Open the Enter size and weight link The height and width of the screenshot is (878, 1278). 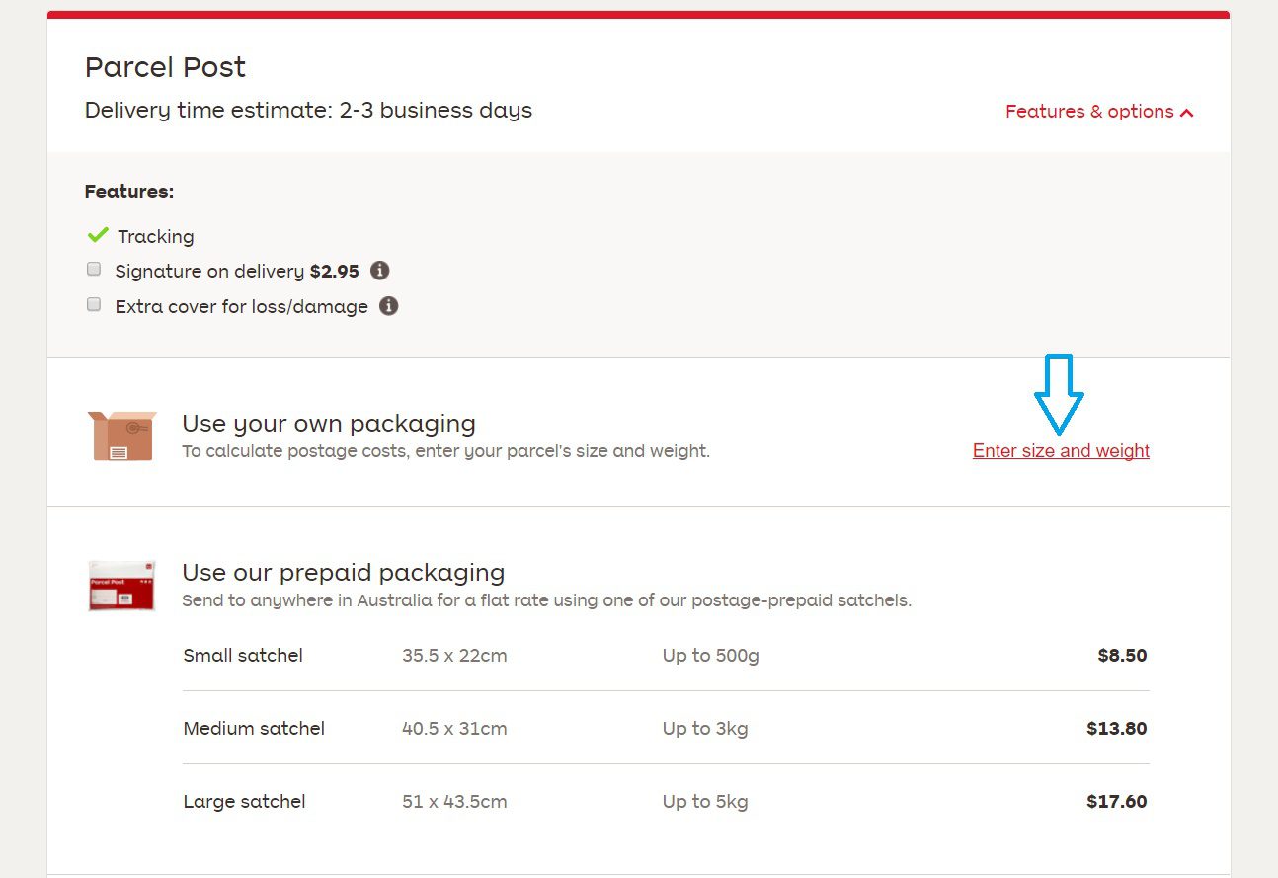click(1060, 450)
